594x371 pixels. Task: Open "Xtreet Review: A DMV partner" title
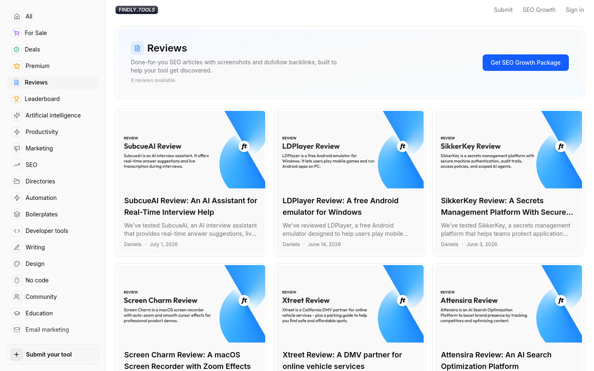click(342, 361)
